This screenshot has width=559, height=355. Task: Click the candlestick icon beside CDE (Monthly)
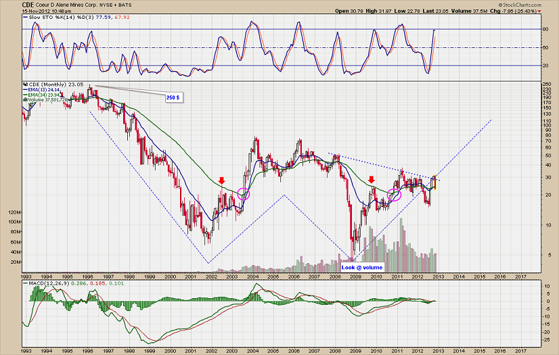pyautogui.click(x=25, y=85)
